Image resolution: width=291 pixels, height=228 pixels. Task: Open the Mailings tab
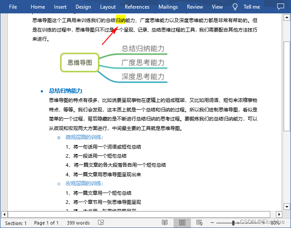click(x=168, y=7)
